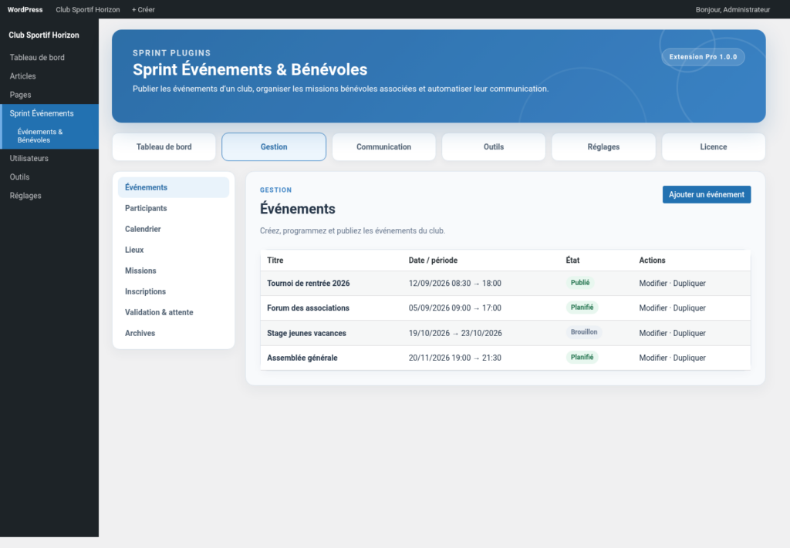Click Club Sportif Horizon in top admin bar

tap(88, 9)
